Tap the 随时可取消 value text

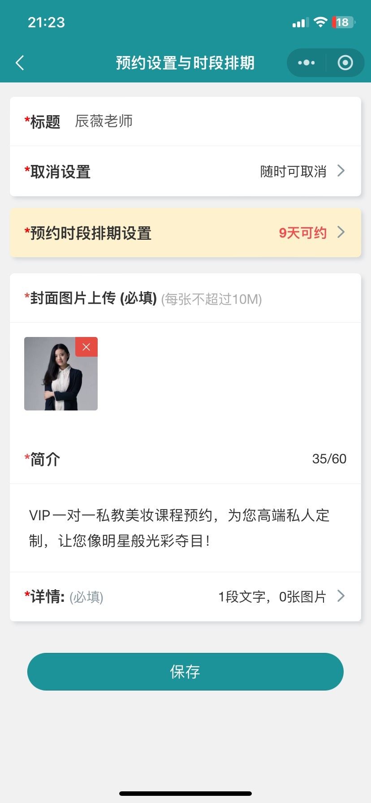[293, 172]
